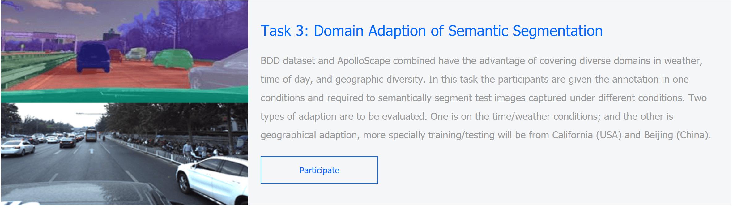Click the white car at right of street photo
The image size is (733, 208).
pyautogui.click(x=213, y=176)
